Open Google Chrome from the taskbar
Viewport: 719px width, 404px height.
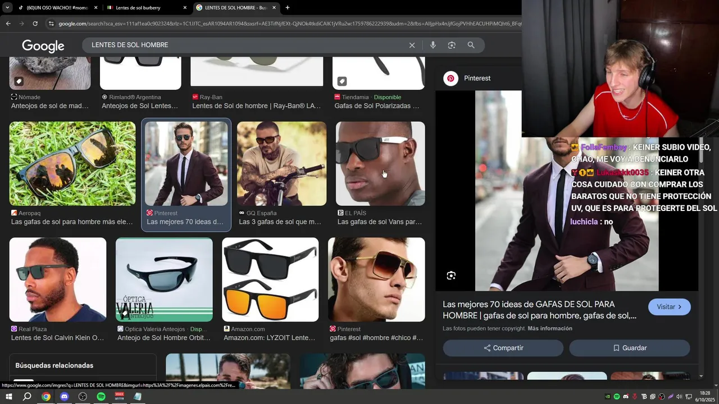pyautogui.click(x=46, y=397)
